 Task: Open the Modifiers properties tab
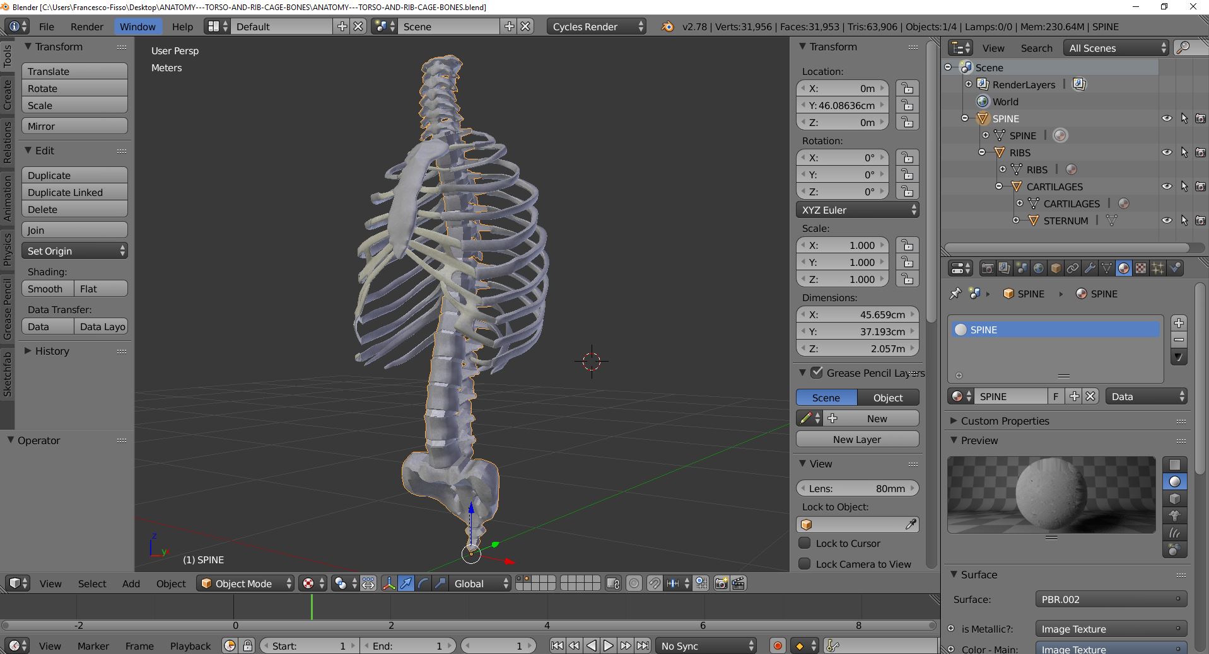1091,268
